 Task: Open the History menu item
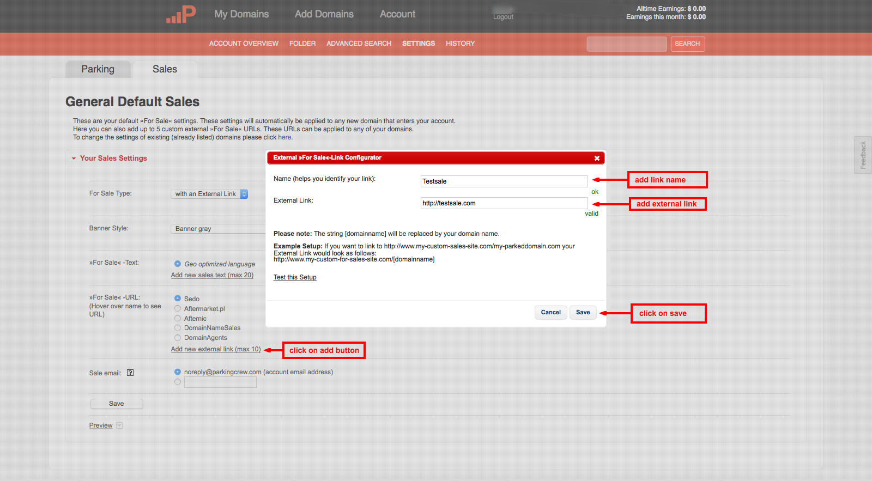click(460, 44)
